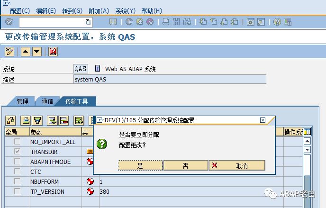The image size is (326, 208).
Task: Select the NO_IMPORT_ALL parameter cell
Action: point(56,142)
